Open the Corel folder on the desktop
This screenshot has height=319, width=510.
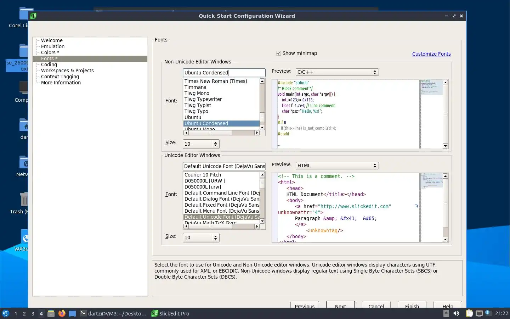23,14
